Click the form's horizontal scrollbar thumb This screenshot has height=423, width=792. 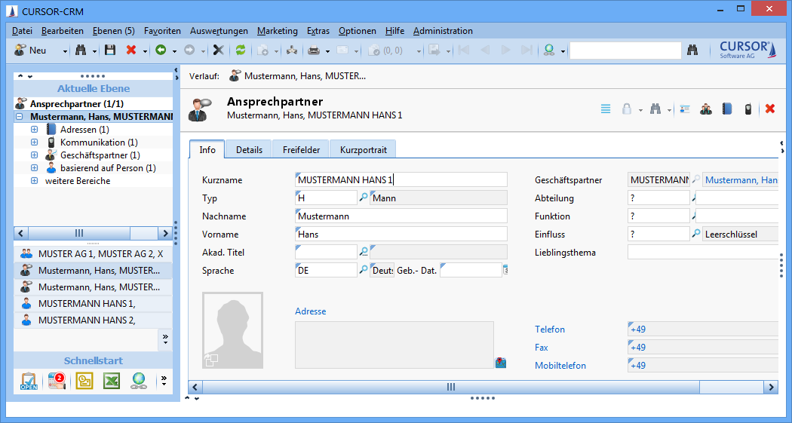point(450,387)
